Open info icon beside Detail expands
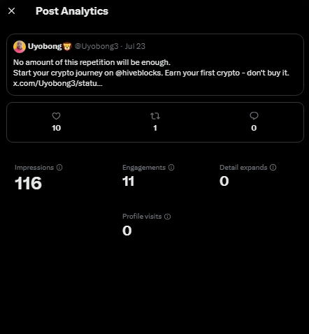Screen dimensions: 309x334 click(x=273, y=168)
